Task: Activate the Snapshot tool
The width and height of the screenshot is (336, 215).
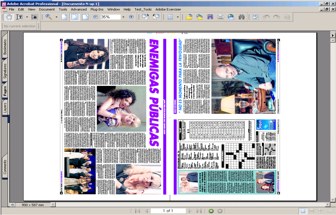Action: (x=34, y=17)
